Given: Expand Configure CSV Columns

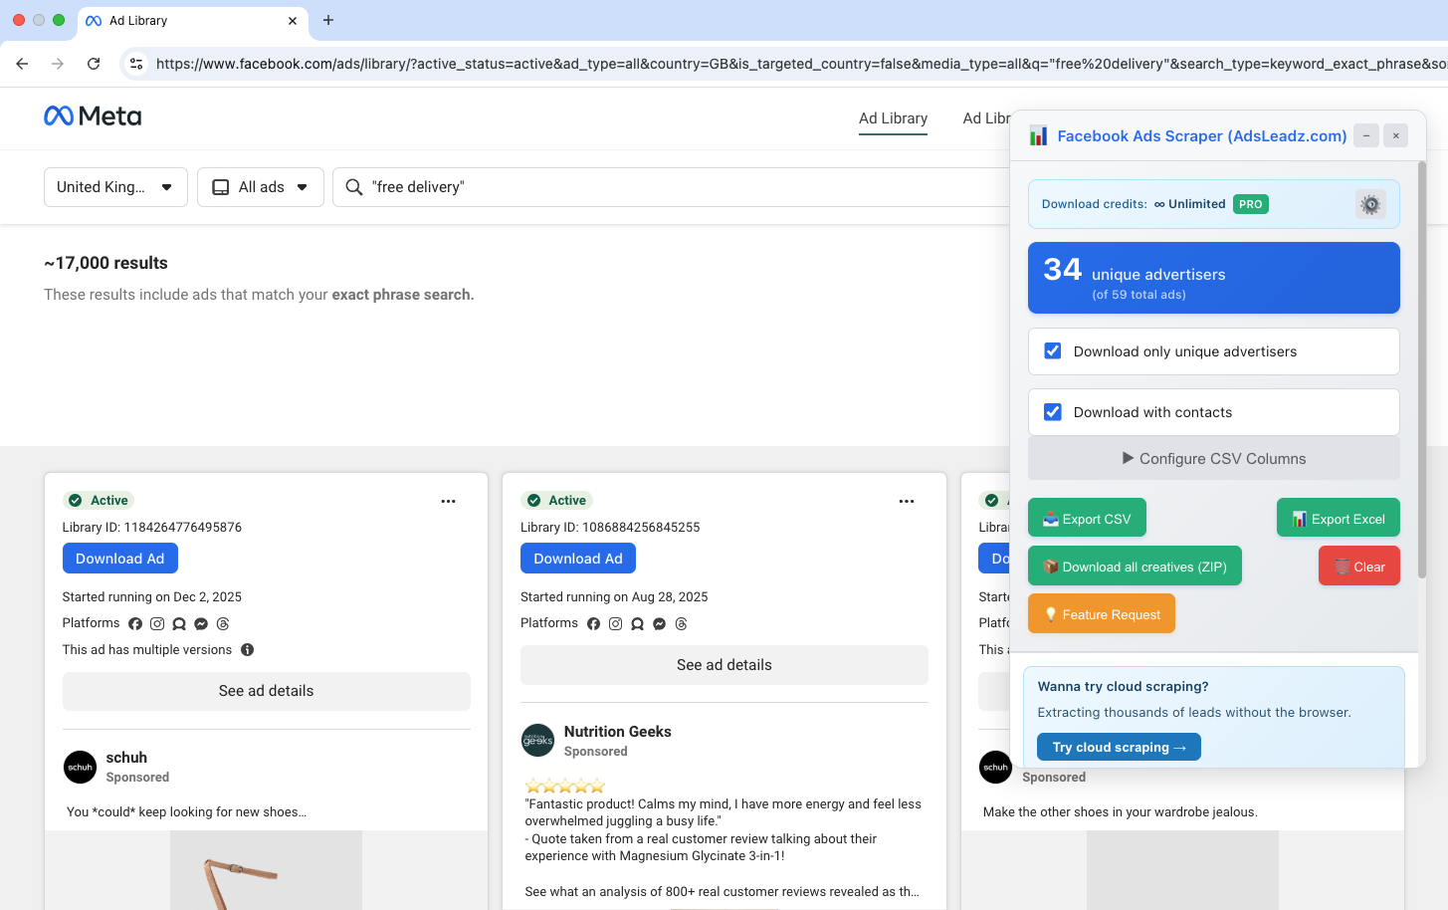Looking at the screenshot, I should click(1213, 458).
